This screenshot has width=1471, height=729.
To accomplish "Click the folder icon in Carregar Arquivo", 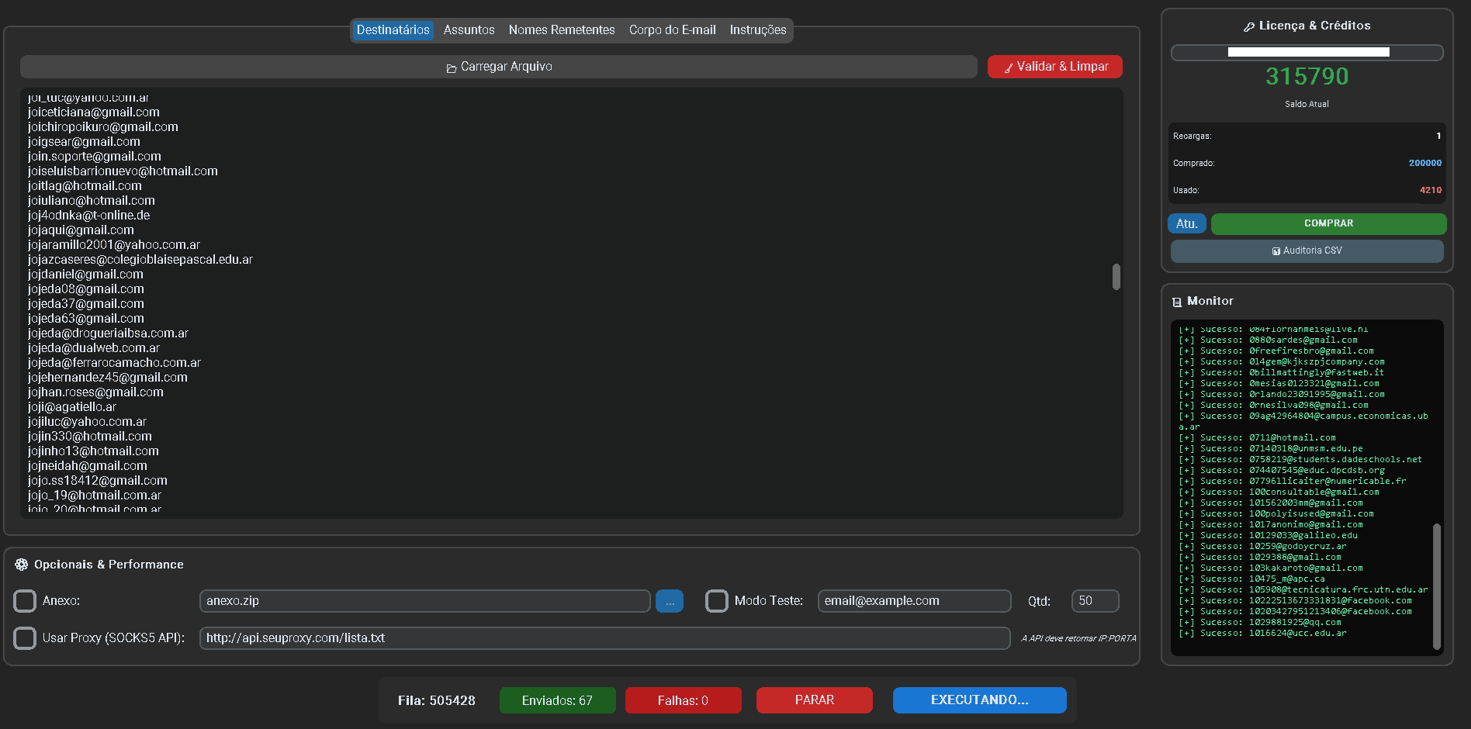I will (x=452, y=67).
